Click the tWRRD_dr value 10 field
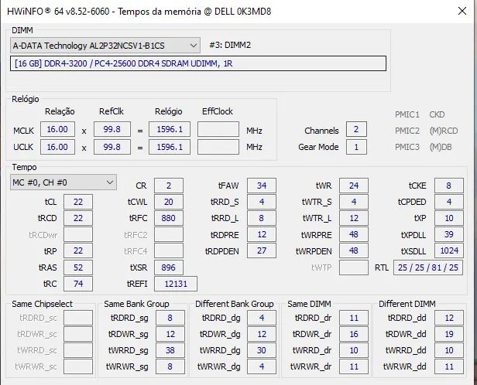The width and height of the screenshot is (477, 385). [354, 350]
